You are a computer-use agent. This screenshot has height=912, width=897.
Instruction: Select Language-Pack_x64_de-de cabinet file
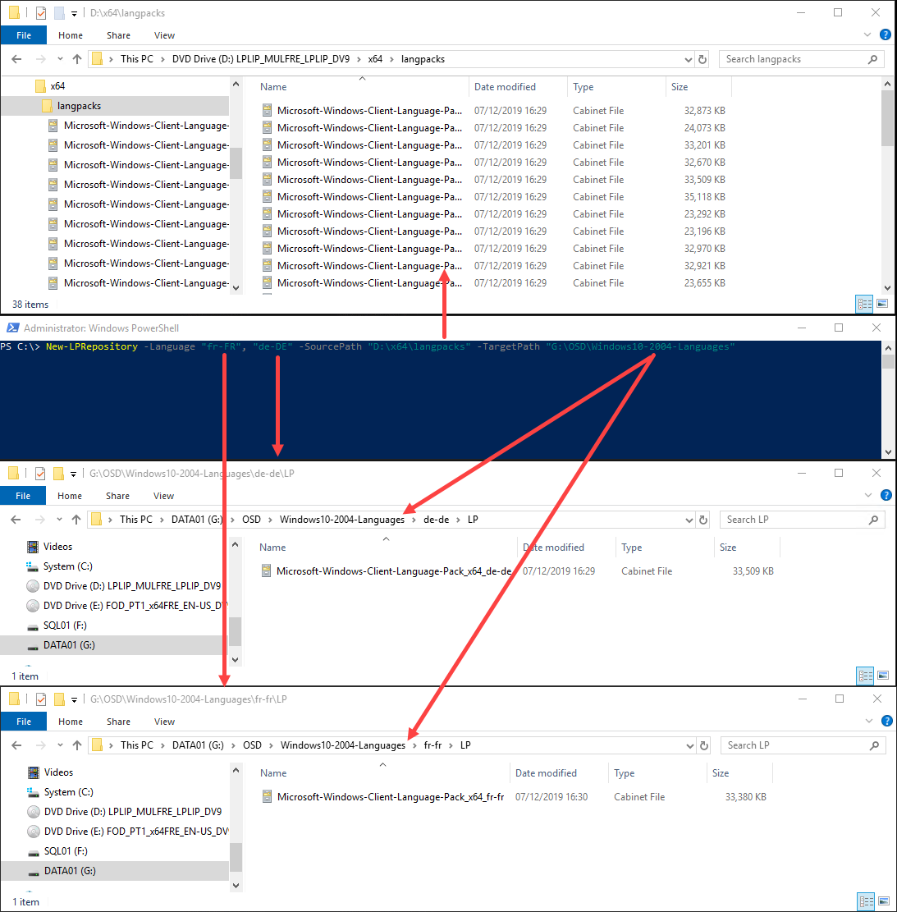387,571
